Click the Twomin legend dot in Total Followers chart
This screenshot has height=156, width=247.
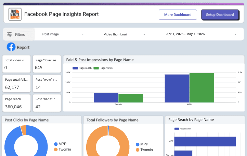pyautogui.click(x=138, y=150)
